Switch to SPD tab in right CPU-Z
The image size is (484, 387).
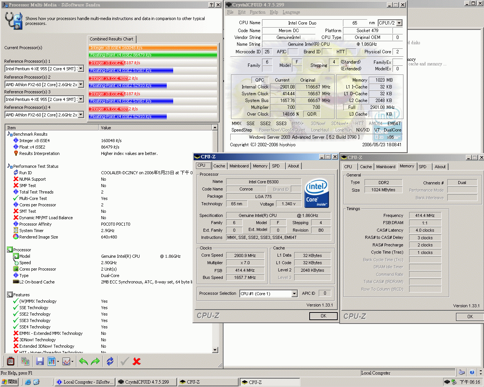tap(423, 167)
